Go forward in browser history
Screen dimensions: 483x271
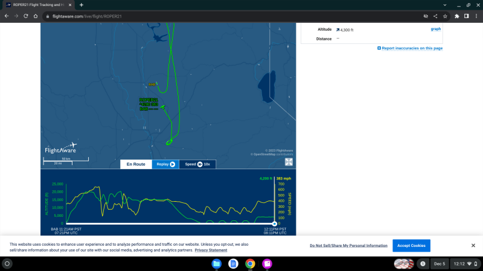tap(16, 16)
